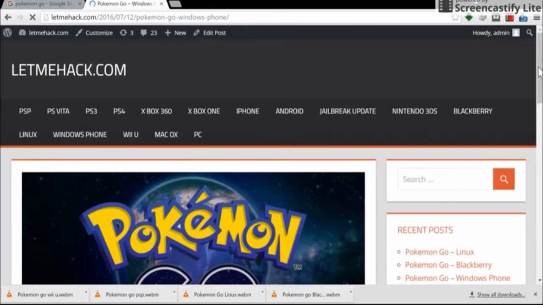This screenshot has width=543, height=305.
Task: Open the Chrome hamburger menu
Action: 537,18
